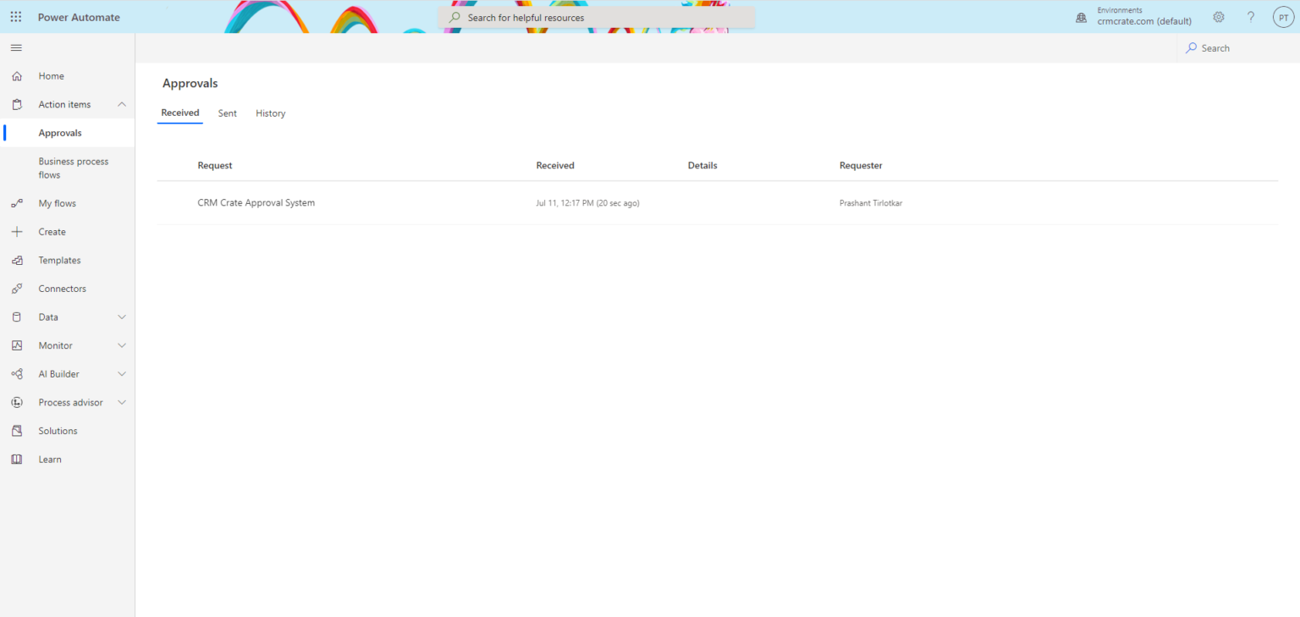Open the Action items icon
The width and height of the screenshot is (1300, 617).
click(x=17, y=104)
